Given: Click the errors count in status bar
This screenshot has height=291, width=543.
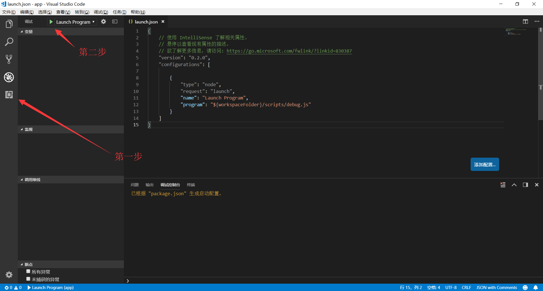Looking at the screenshot, I should point(8,287).
